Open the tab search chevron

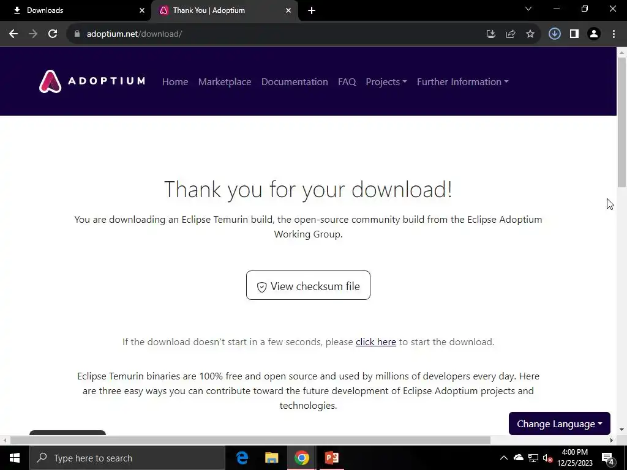point(528,9)
